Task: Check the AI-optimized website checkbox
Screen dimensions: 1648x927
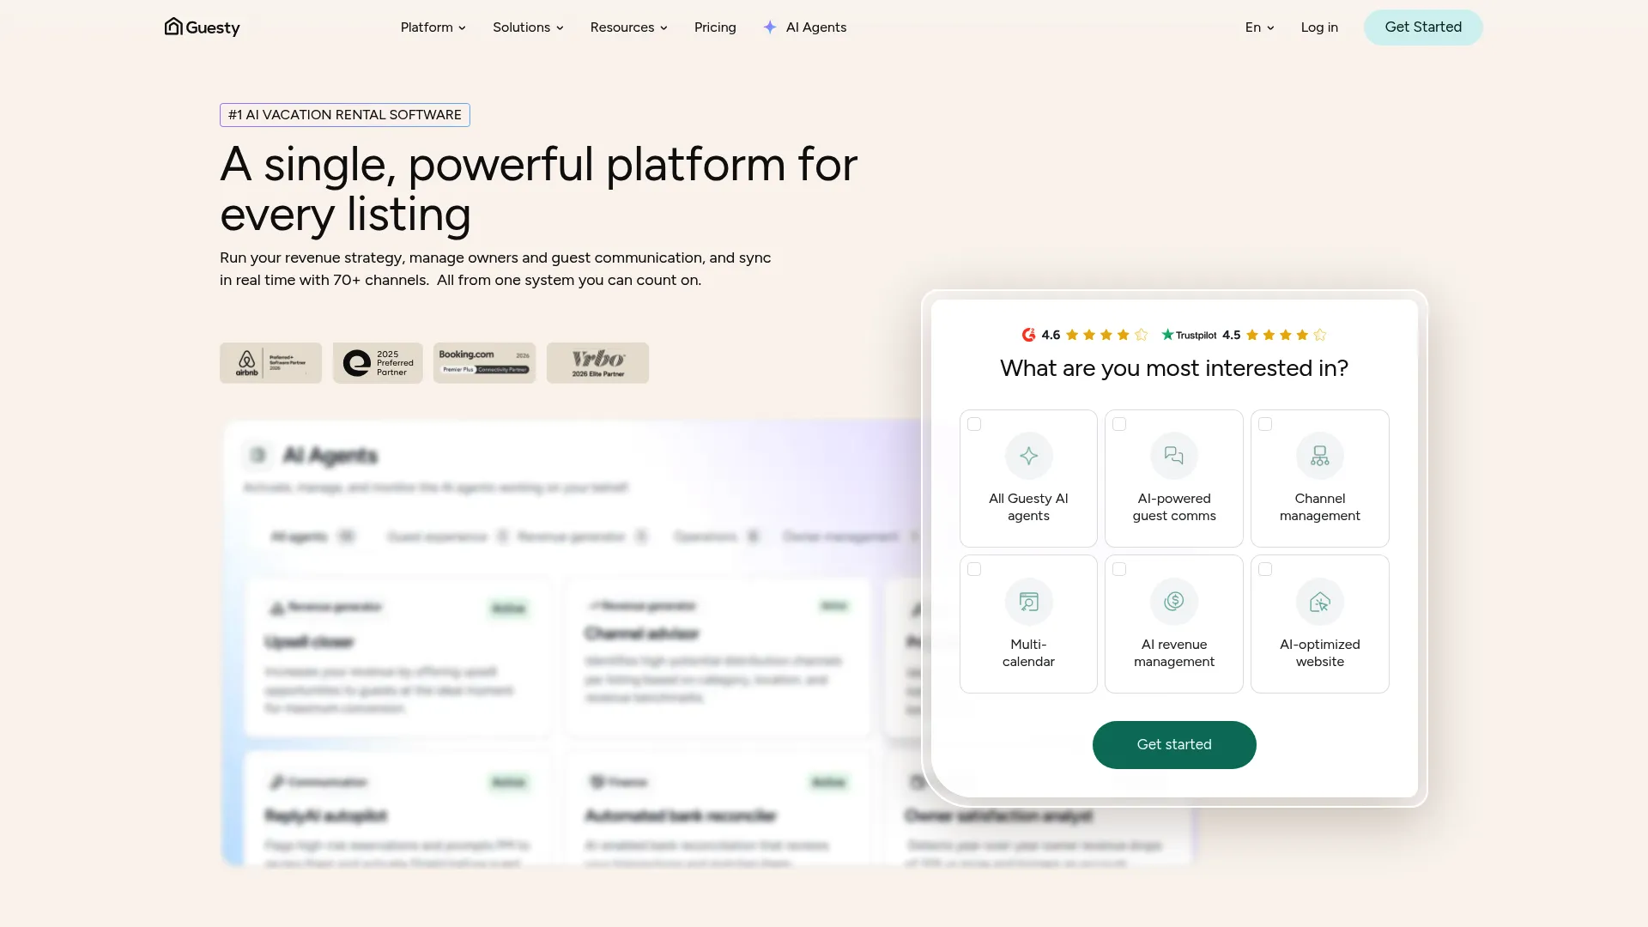Action: coord(1265,569)
